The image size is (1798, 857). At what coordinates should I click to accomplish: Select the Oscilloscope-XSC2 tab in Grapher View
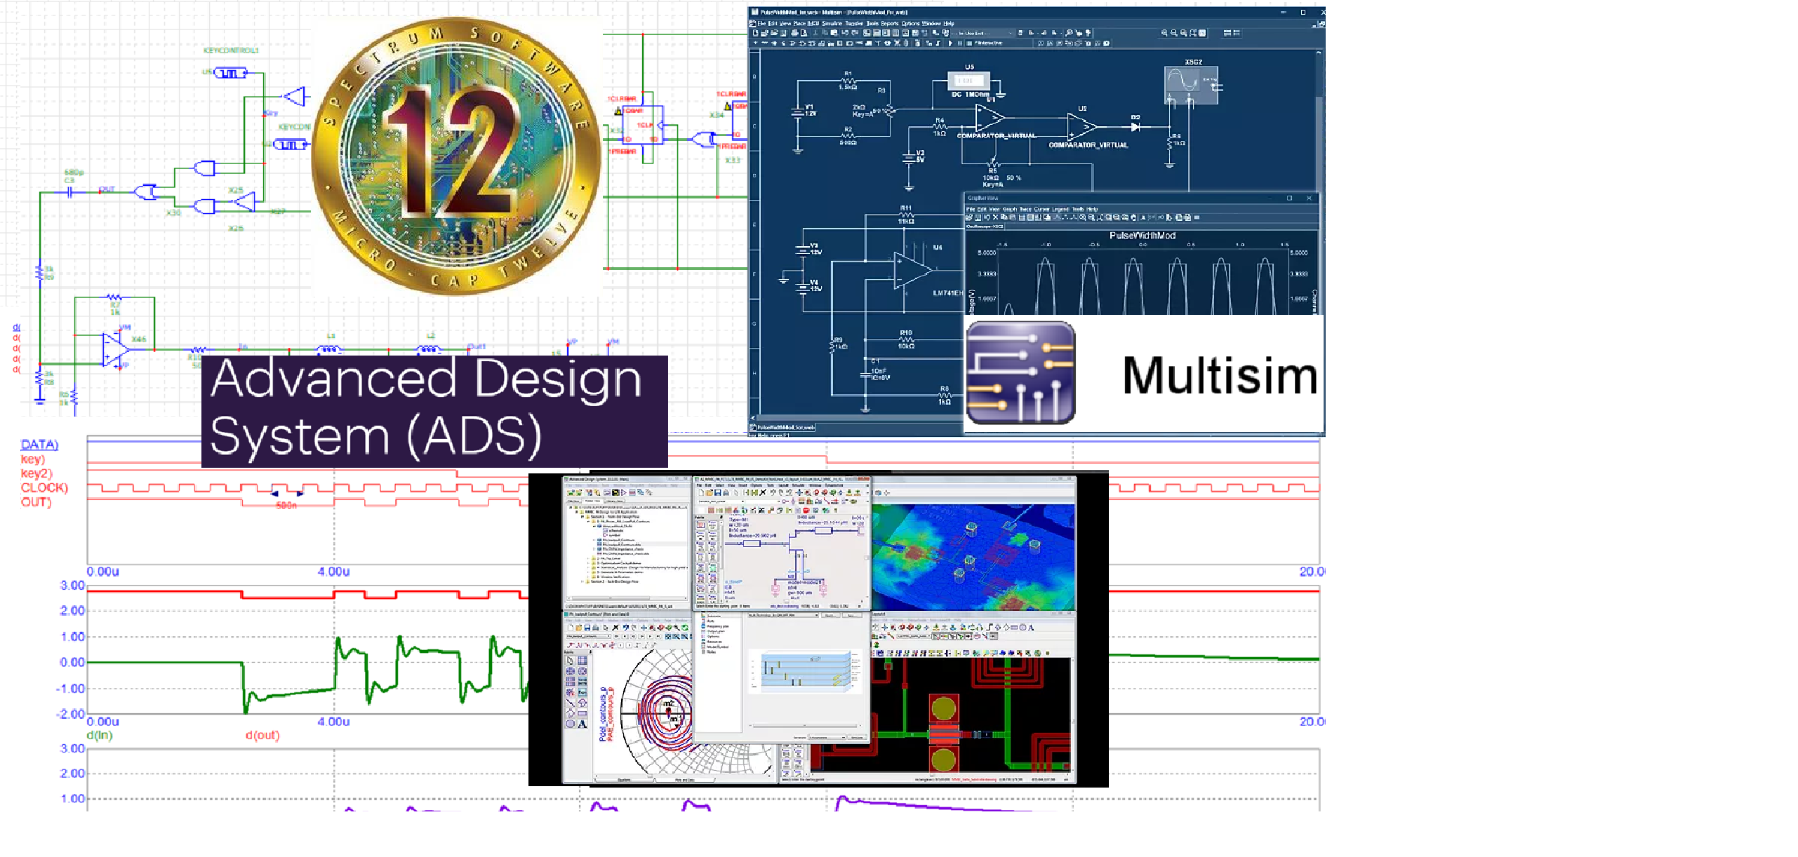pos(985,227)
